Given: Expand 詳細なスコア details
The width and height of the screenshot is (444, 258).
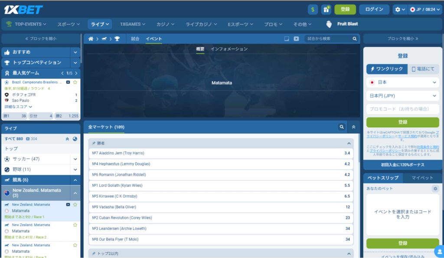Looking at the screenshot, I should tap(18, 107).
